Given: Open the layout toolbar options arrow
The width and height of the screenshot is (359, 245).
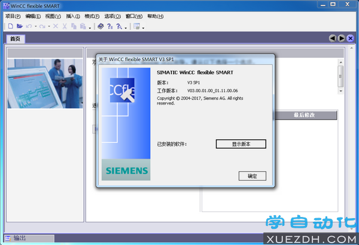Looking at the screenshot, I should click(x=144, y=28).
